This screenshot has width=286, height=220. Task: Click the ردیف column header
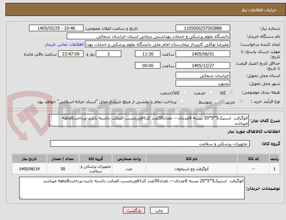coord(274,159)
